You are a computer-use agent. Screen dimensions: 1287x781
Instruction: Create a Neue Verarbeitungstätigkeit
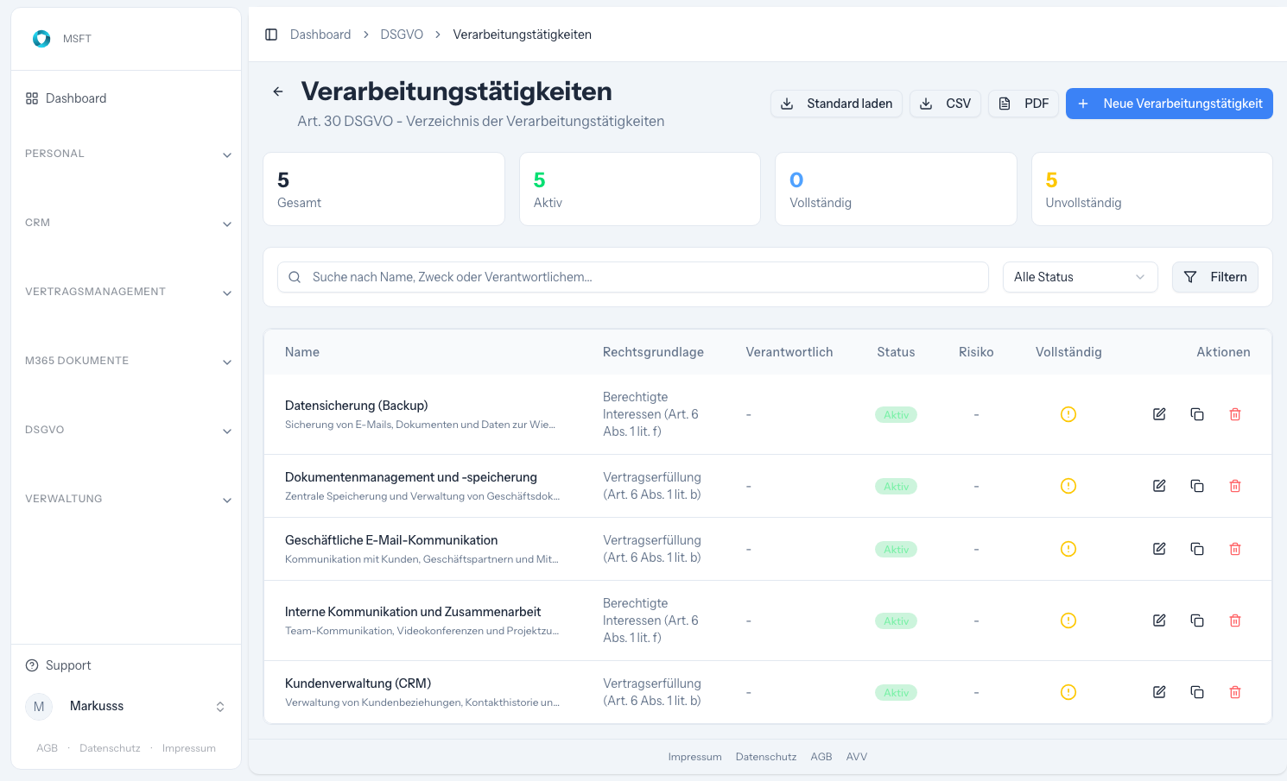click(1169, 104)
